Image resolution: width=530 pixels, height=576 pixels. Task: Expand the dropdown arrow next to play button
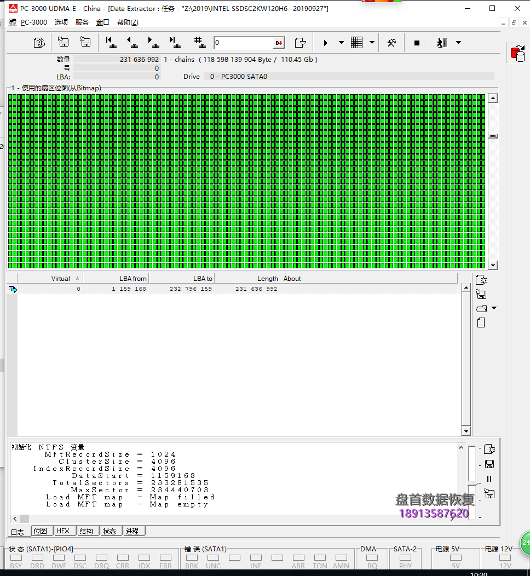tap(341, 43)
